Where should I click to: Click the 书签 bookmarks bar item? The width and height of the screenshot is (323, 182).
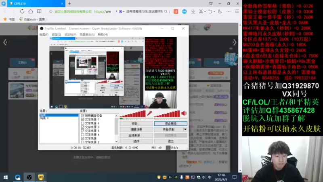(9, 19)
